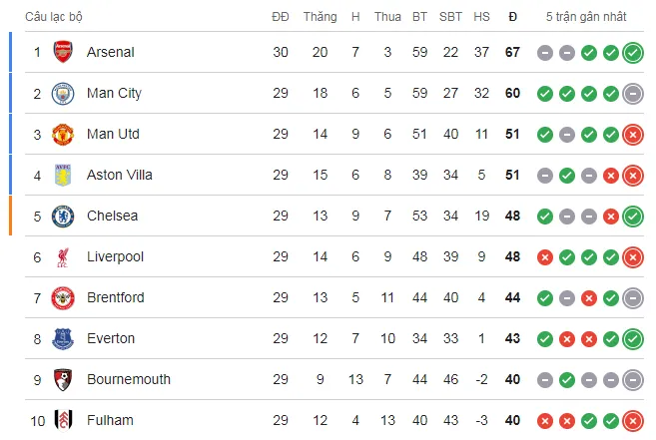
Task: Click the Aston Villa club crest
Action: [63, 175]
